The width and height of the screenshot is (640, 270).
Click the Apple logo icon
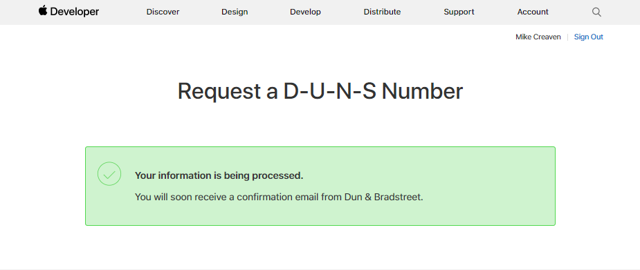(x=43, y=11)
